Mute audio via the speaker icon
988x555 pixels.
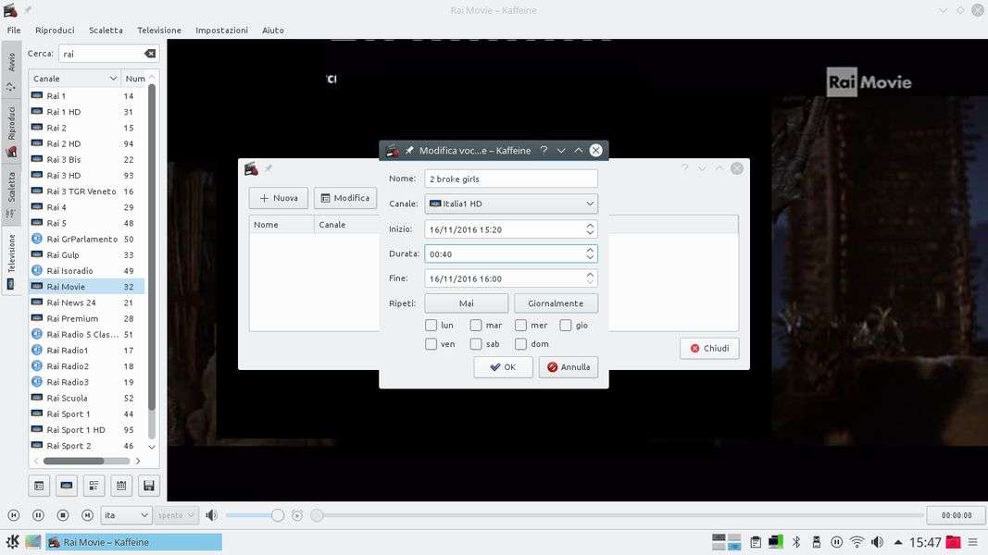coord(211,515)
